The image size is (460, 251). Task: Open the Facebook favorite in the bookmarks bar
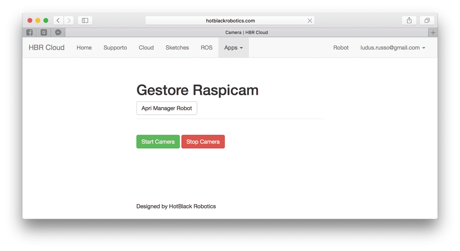coord(29,32)
